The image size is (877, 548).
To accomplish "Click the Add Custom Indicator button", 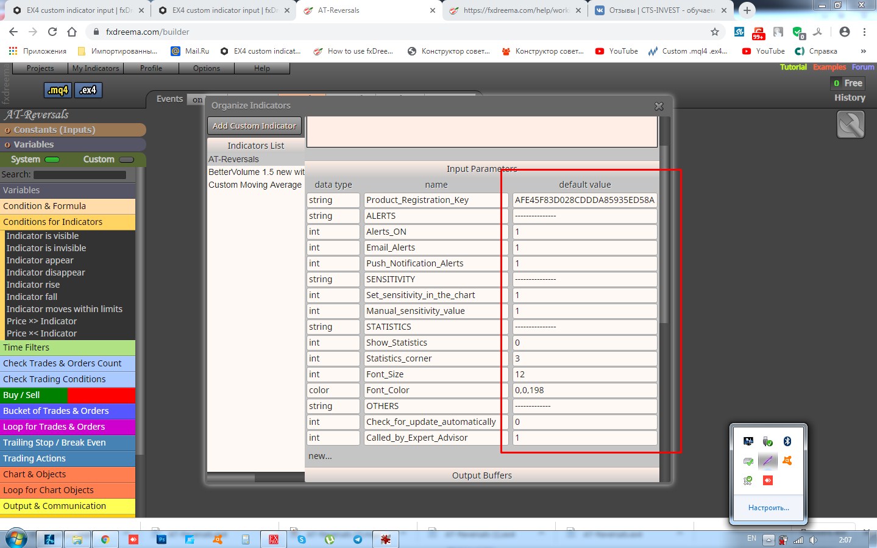I will [254, 126].
